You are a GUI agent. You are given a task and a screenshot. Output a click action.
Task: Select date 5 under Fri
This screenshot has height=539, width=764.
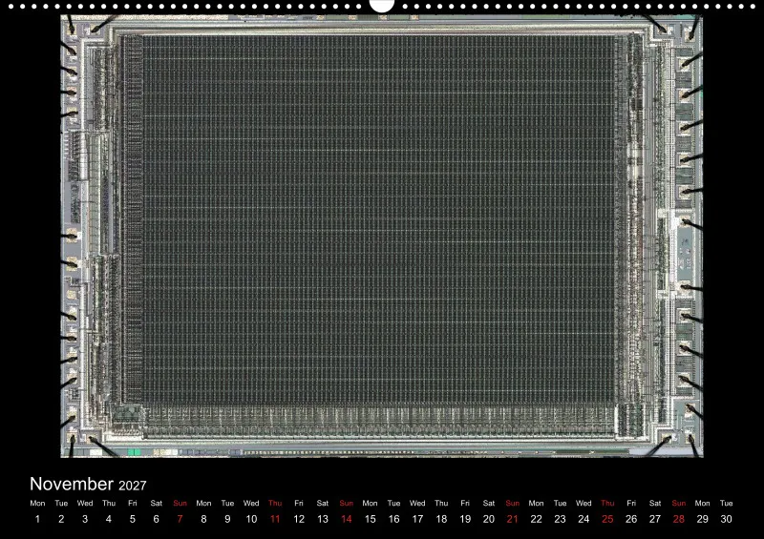pos(133,519)
